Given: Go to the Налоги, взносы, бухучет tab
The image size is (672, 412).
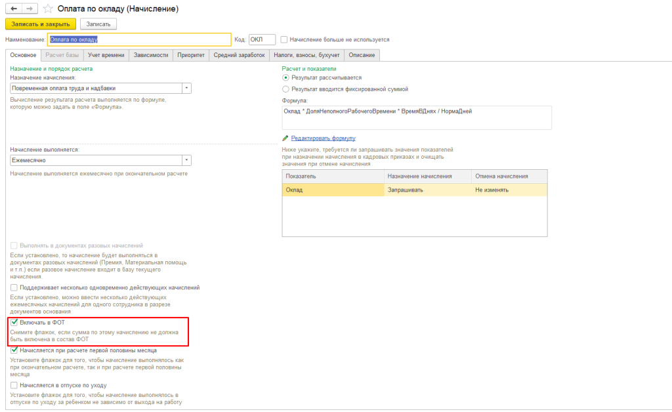Looking at the screenshot, I should click(306, 55).
